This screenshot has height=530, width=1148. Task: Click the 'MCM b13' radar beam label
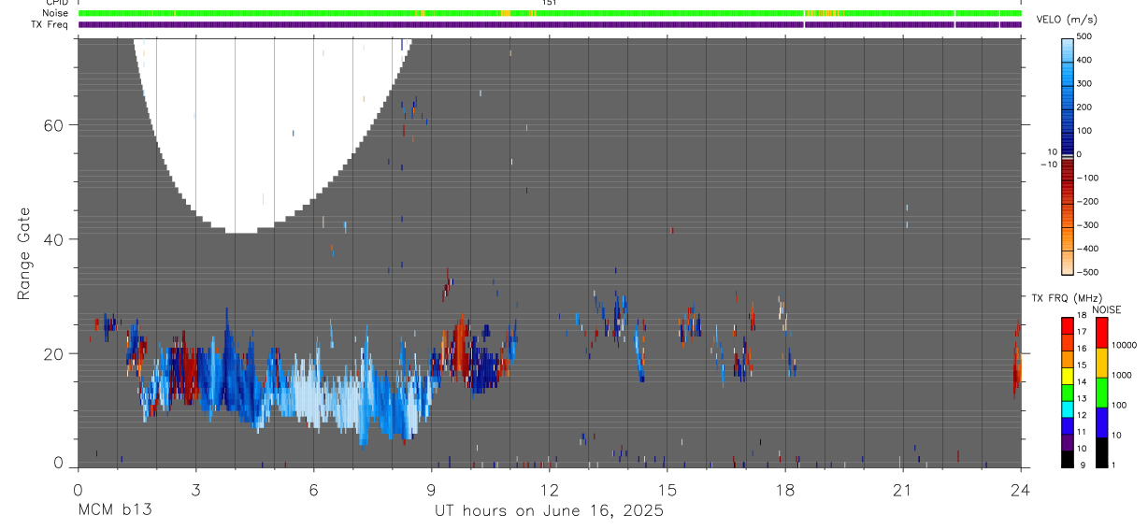coord(114,511)
